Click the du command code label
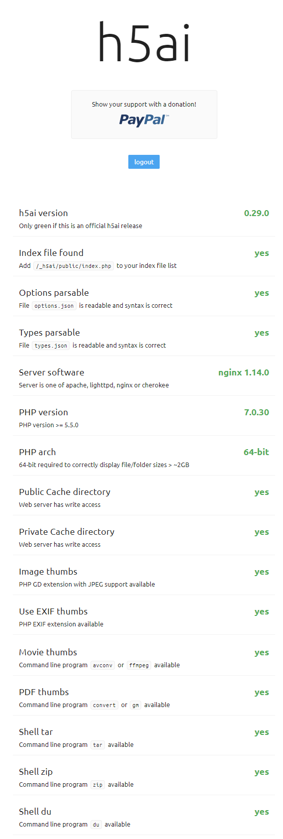Image resolution: width=283 pixels, height=839 pixels. [x=96, y=825]
